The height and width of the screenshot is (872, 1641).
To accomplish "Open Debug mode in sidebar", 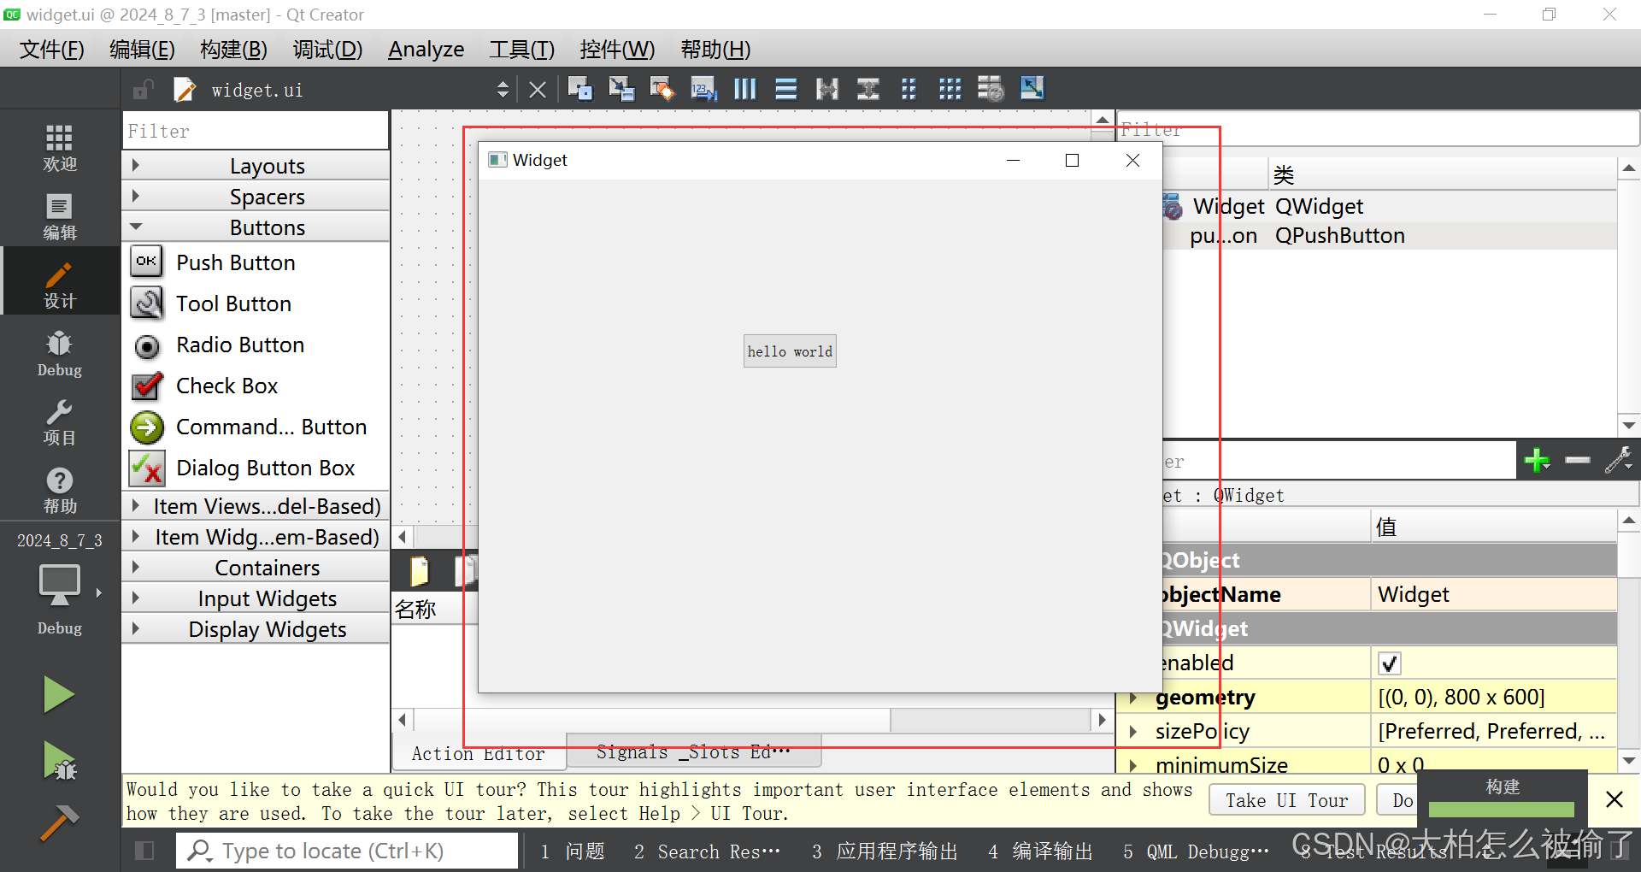I will pyautogui.click(x=59, y=353).
